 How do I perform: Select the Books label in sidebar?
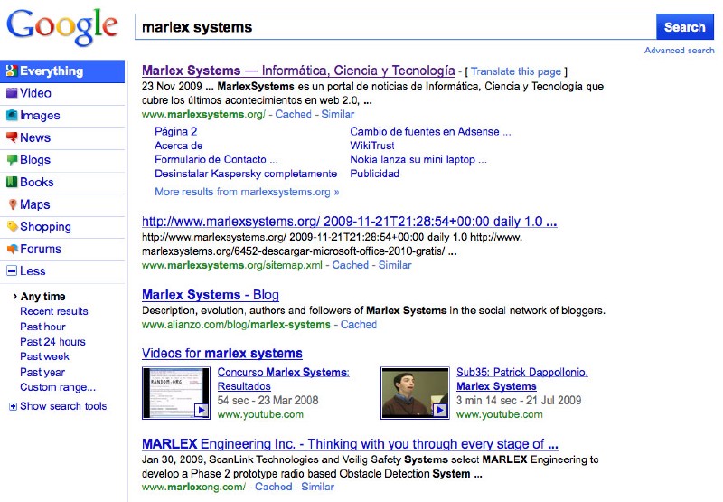pyautogui.click(x=36, y=182)
